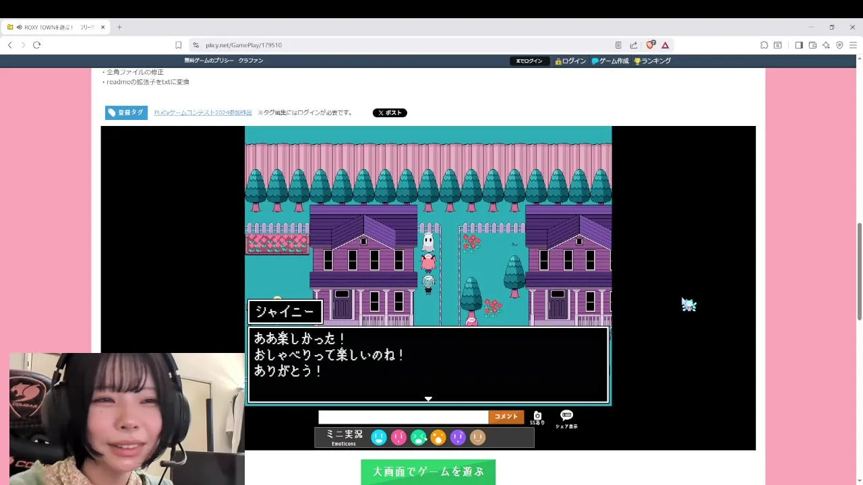The height and width of the screenshot is (485, 863).
Task: Send the pink crying emoticon
Action: point(398,437)
